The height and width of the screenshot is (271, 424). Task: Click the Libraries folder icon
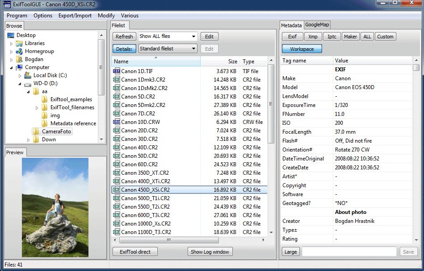click(19, 43)
